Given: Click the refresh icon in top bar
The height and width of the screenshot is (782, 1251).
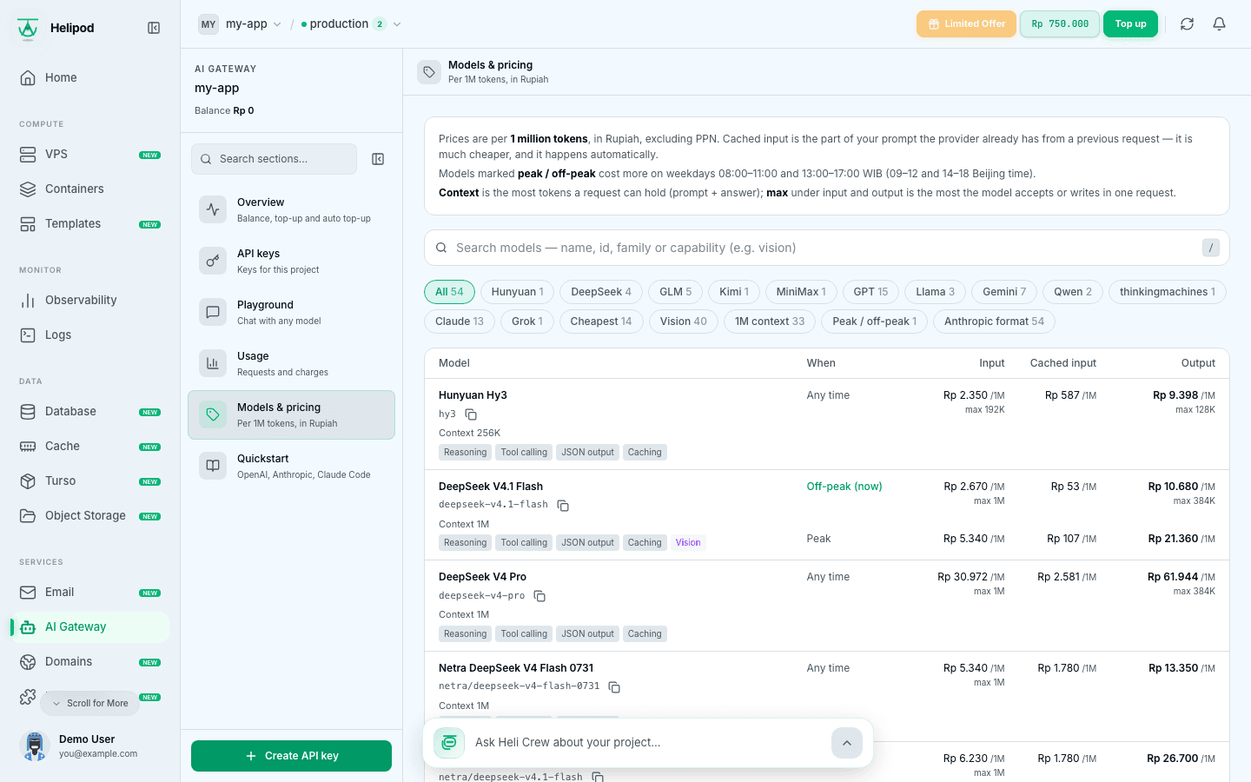Looking at the screenshot, I should point(1187,24).
